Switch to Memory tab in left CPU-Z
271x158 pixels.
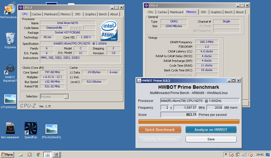click(66, 14)
